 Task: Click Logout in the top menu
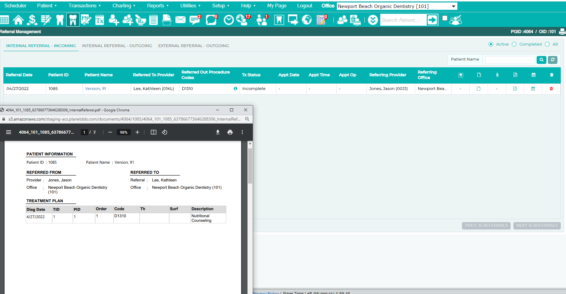click(x=305, y=6)
